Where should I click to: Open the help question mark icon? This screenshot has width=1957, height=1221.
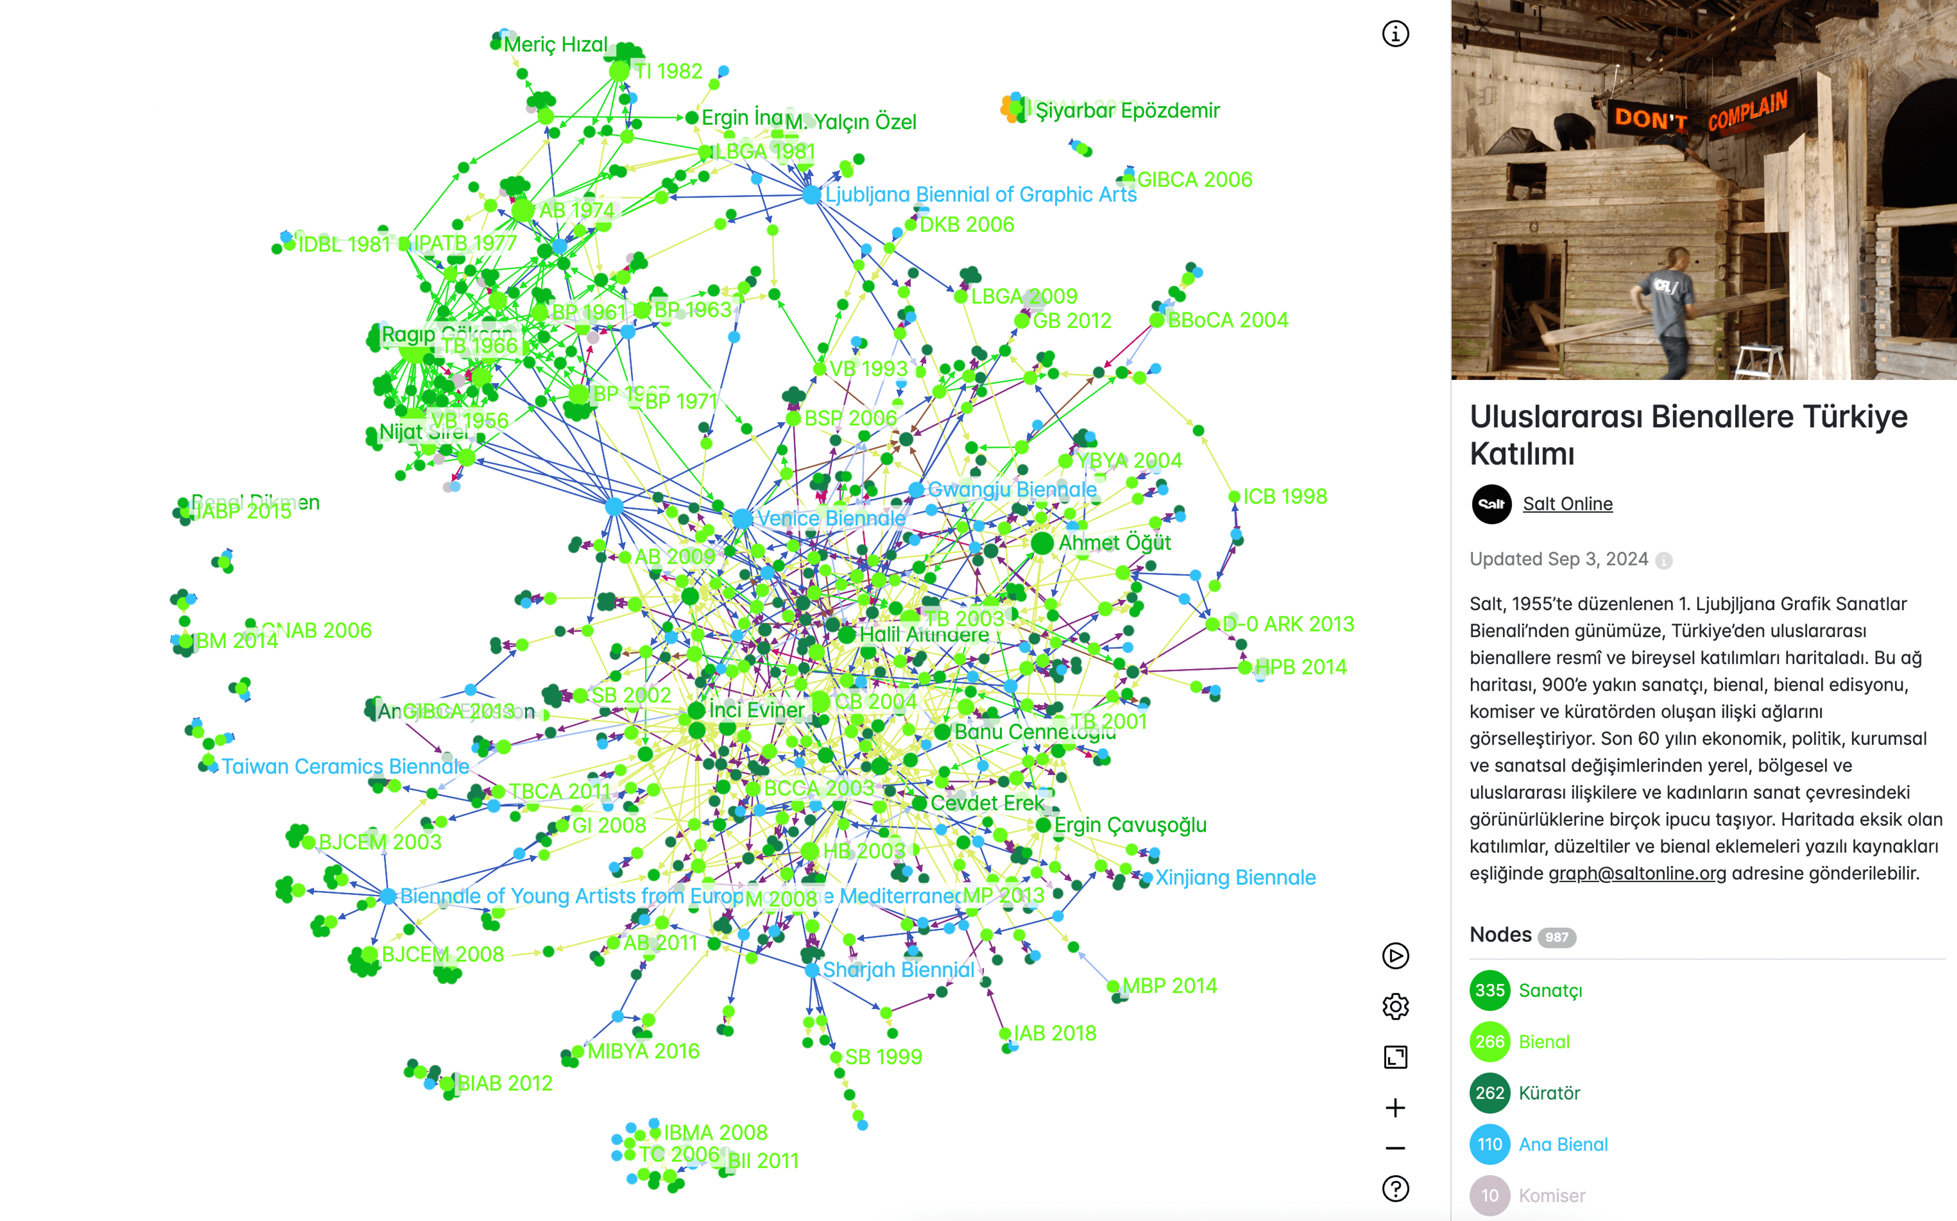coord(1395,1189)
